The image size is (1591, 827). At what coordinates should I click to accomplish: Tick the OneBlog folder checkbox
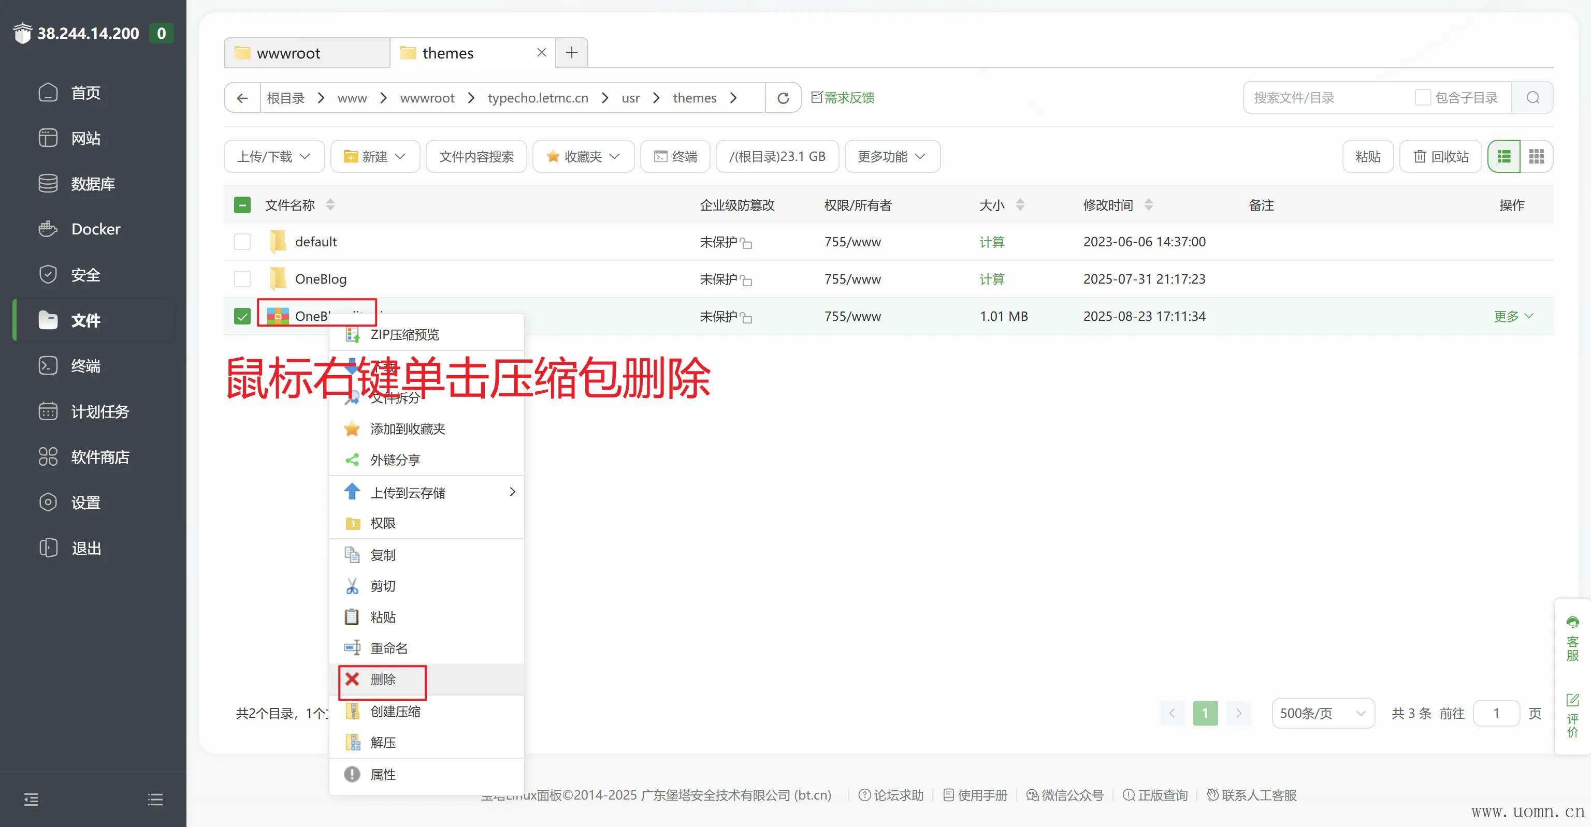point(242,279)
